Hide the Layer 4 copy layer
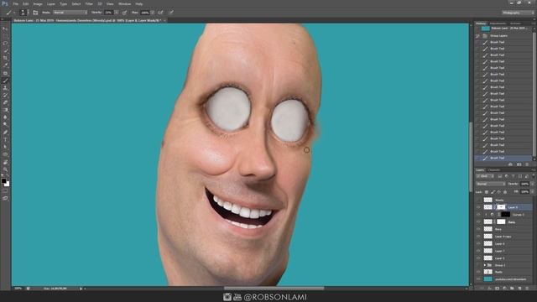Image resolution: width=537 pixels, height=302 pixels. click(x=478, y=237)
